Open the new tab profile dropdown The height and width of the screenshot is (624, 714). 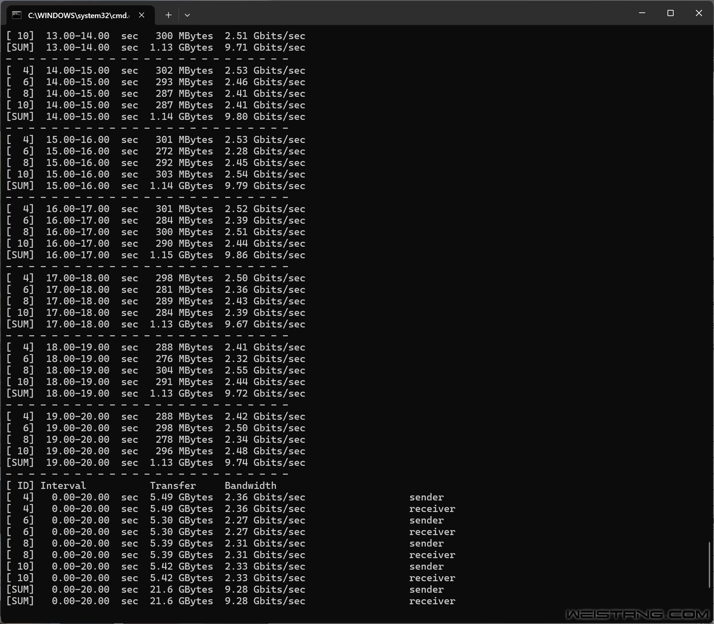(187, 15)
